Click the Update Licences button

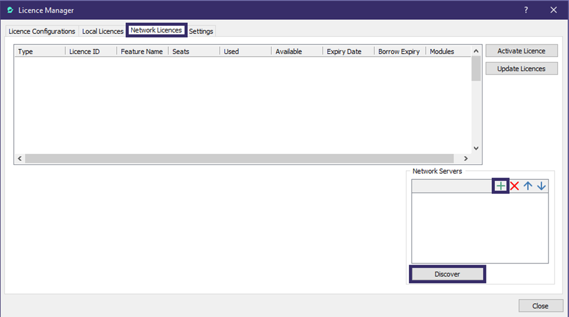pyautogui.click(x=521, y=69)
